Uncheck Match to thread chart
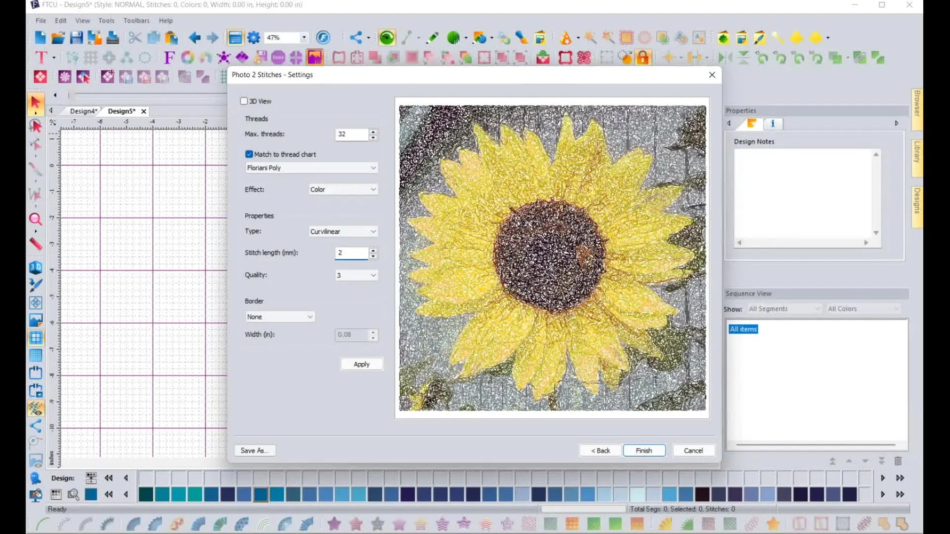The image size is (950, 534). click(249, 154)
